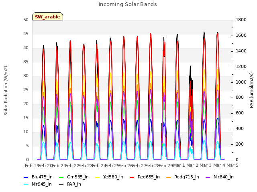Click the green Grn535_in legend swatch
The image size is (257, 192).
point(61,178)
